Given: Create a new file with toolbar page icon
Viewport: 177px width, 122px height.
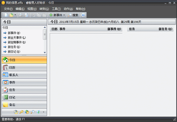Looking at the screenshot, I should coord(6,15).
